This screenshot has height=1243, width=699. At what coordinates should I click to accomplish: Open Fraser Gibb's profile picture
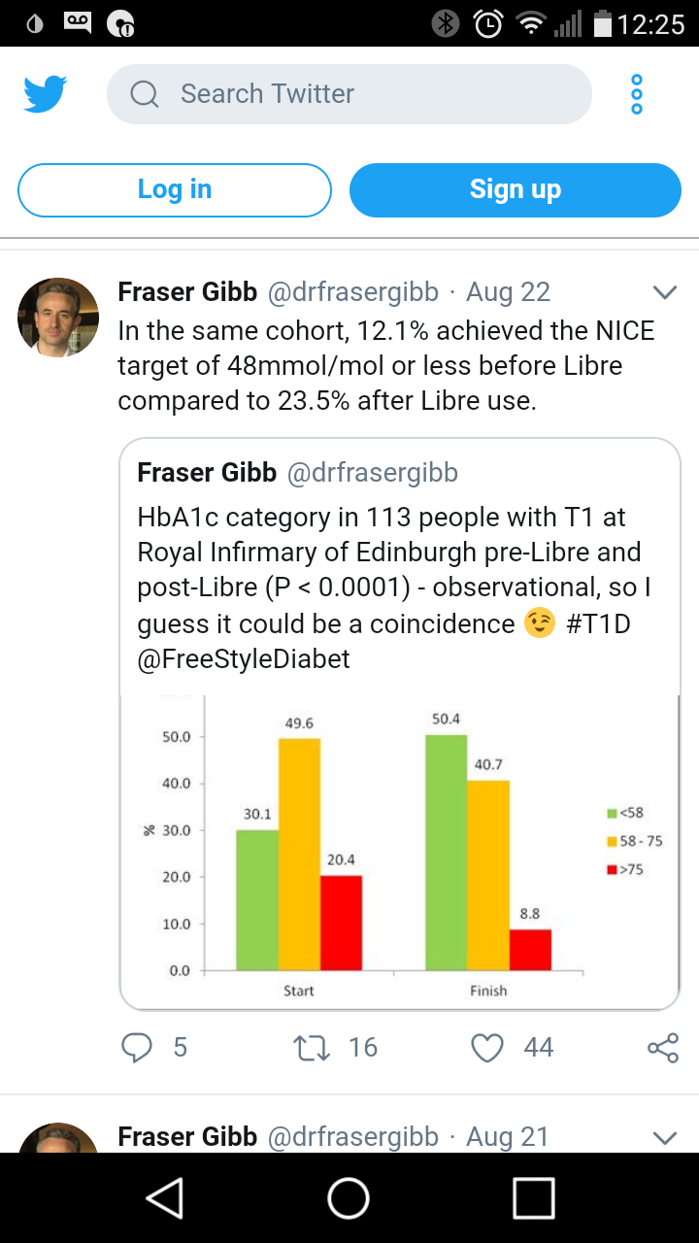pos(58,318)
